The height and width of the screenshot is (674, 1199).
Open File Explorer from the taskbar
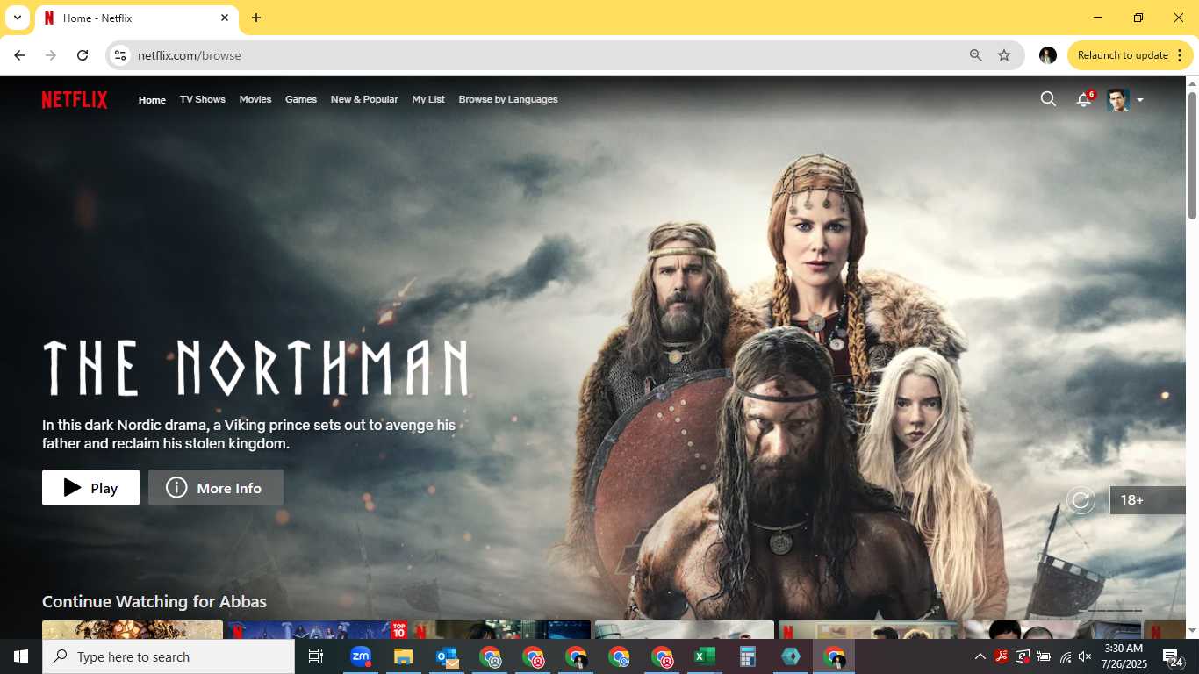click(403, 656)
